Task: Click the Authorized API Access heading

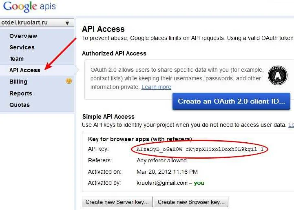Action: (114, 53)
